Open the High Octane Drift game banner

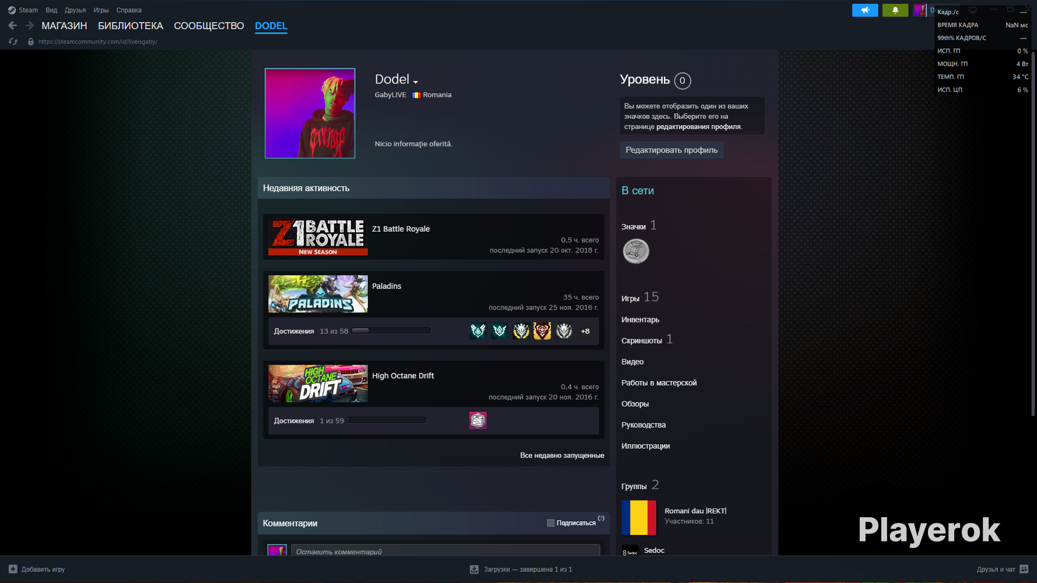pyautogui.click(x=318, y=384)
